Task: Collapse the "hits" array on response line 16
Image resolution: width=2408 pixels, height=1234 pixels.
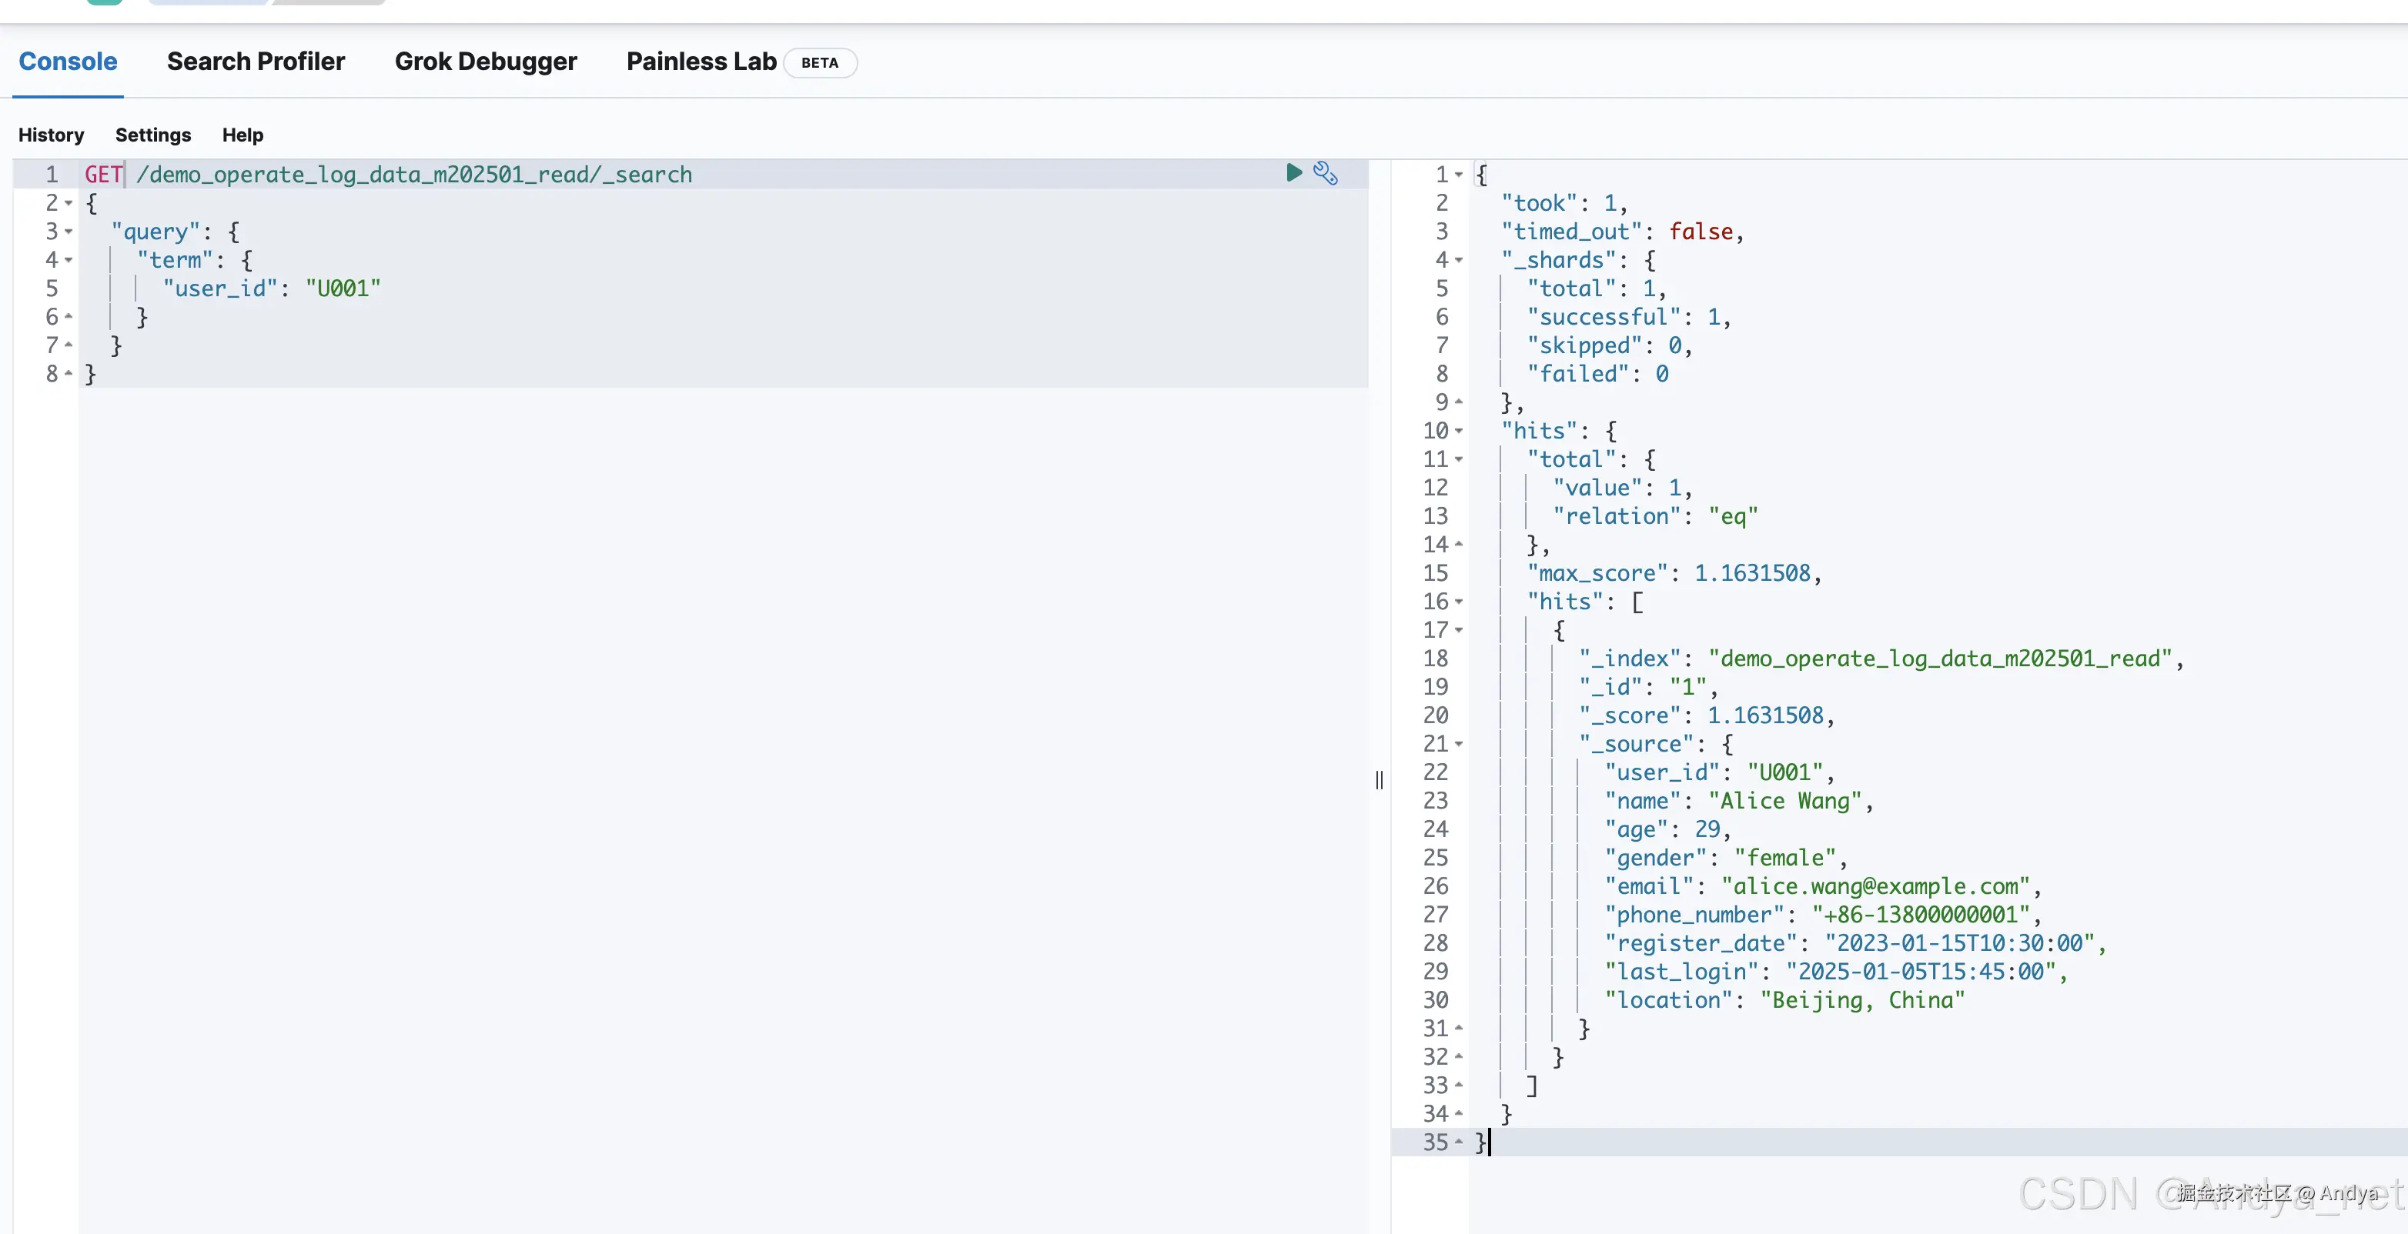Action: (x=1460, y=602)
